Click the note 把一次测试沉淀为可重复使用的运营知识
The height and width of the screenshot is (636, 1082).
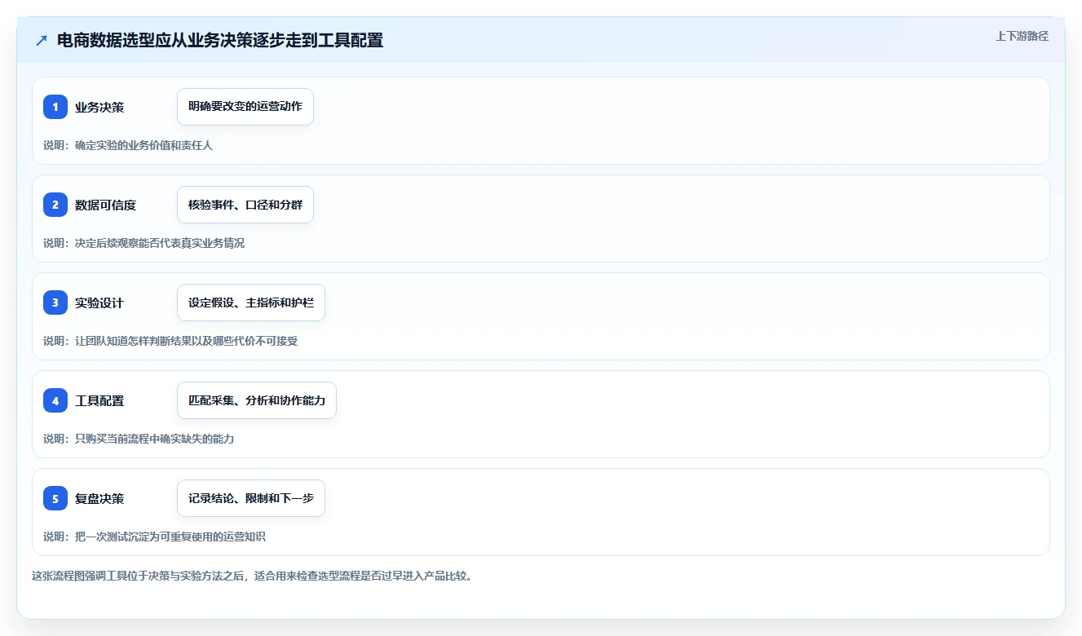[x=170, y=537]
